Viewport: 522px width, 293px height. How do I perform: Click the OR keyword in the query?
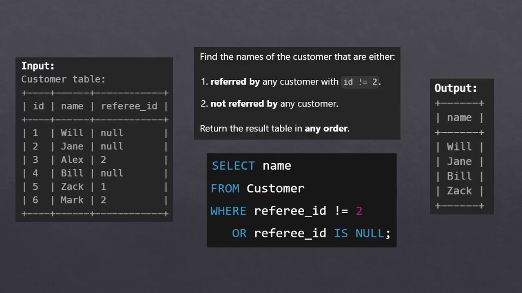tap(239, 233)
